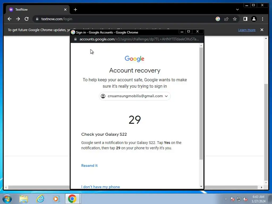Click the accounts.google.com URL in the popup
Screen dimensions: 272x204
(x=139, y=39)
